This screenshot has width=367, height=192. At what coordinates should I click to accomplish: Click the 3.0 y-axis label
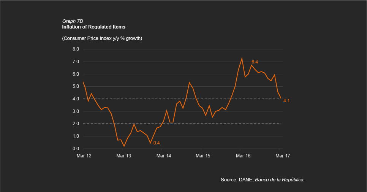[75, 111]
